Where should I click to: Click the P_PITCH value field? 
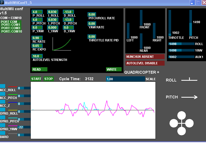(37, 20)
